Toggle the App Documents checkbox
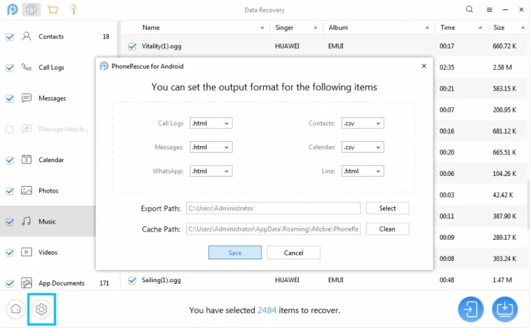Screen dimensions: 530x328 click(x=10, y=283)
